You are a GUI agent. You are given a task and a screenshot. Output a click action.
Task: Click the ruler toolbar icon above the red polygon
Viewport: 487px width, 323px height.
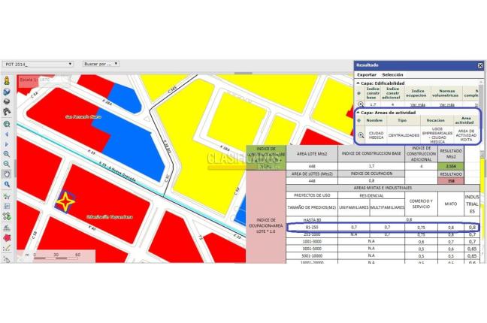(x=7, y=228)
